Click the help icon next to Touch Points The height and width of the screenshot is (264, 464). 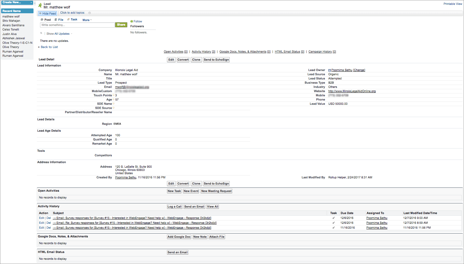114,95
